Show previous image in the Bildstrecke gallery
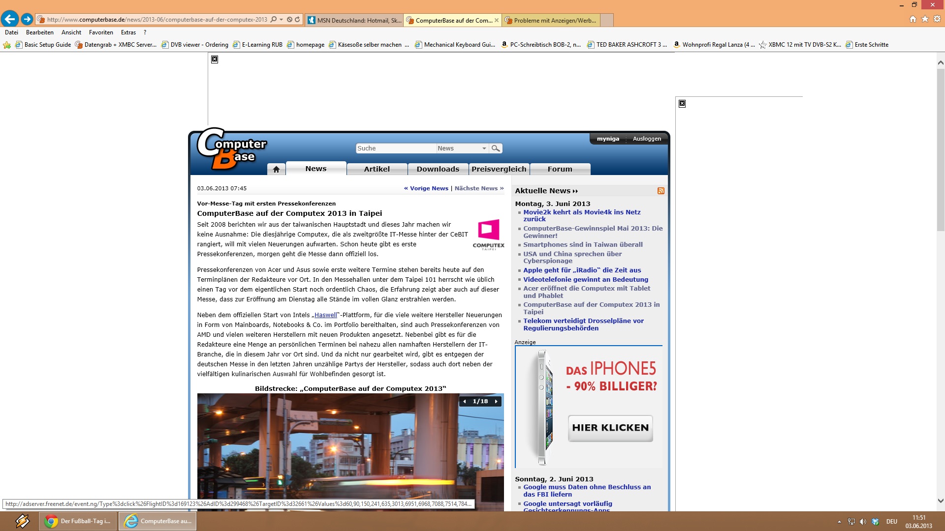This screenshot has width=945, height=531. [x=464, y=401]
